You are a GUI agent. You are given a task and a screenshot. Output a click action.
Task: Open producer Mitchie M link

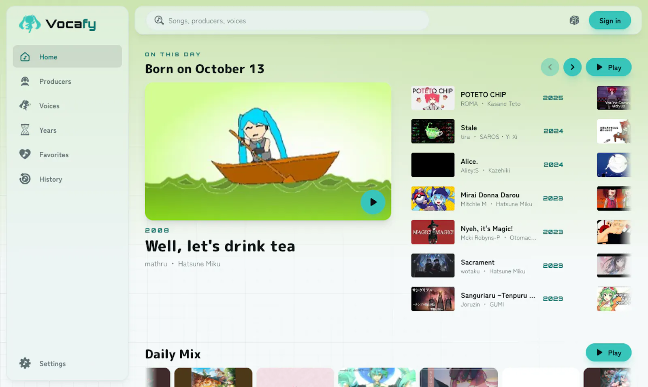click(x=473, y=204)
